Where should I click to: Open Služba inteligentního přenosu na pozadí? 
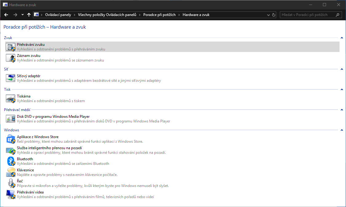pos(45,148)
